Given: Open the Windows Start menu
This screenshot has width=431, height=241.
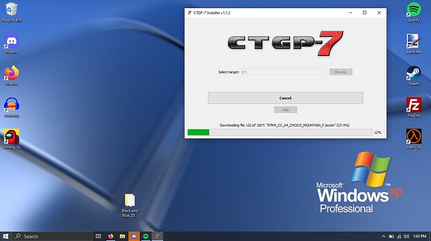Looking at the screenshot, I should 6,237.
